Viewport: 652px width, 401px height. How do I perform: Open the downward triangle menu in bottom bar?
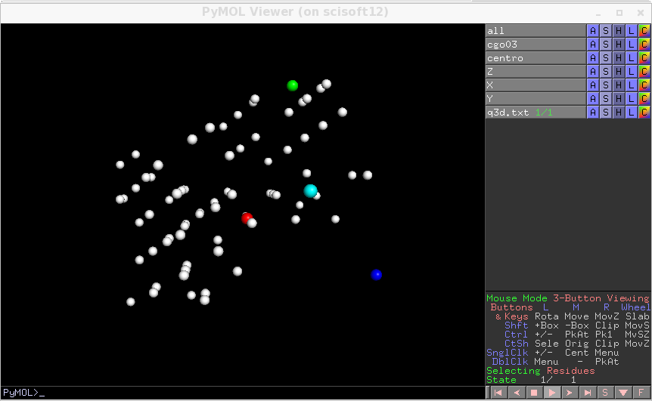(623, 393)
